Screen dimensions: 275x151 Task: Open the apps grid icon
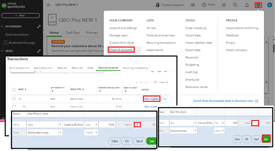[x=224, y=5]
